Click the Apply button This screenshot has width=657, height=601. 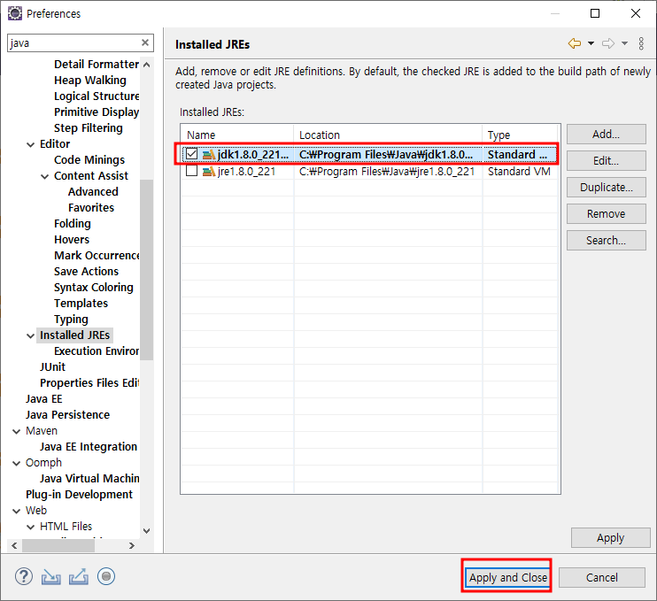tap(610, 538)
